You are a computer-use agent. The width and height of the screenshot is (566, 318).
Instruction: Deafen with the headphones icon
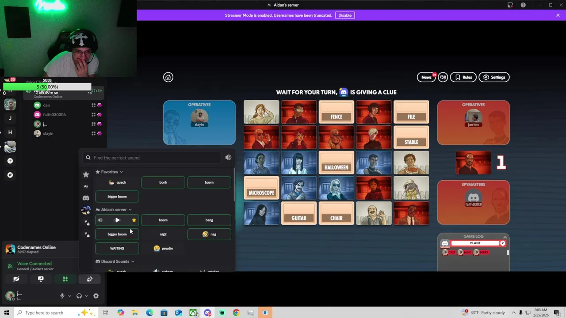[x=79, y=296]
